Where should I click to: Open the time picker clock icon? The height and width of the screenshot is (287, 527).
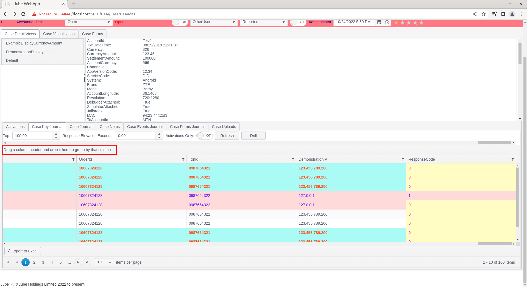387,22
